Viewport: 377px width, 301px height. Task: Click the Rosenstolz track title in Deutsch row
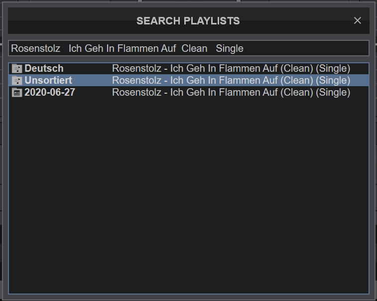231,68
